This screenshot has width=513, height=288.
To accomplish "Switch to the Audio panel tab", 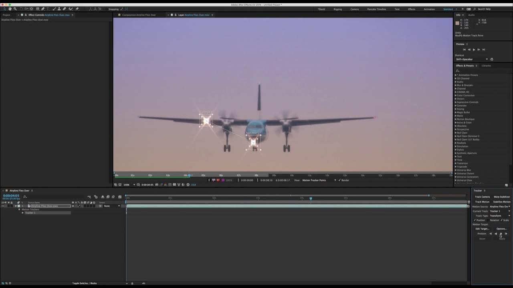I will click(471, 15).
